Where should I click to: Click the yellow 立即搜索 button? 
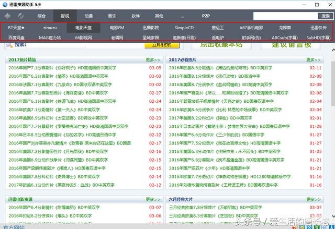click(162, 45)
